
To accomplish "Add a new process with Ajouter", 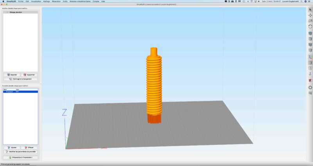I will click(12, 148).
